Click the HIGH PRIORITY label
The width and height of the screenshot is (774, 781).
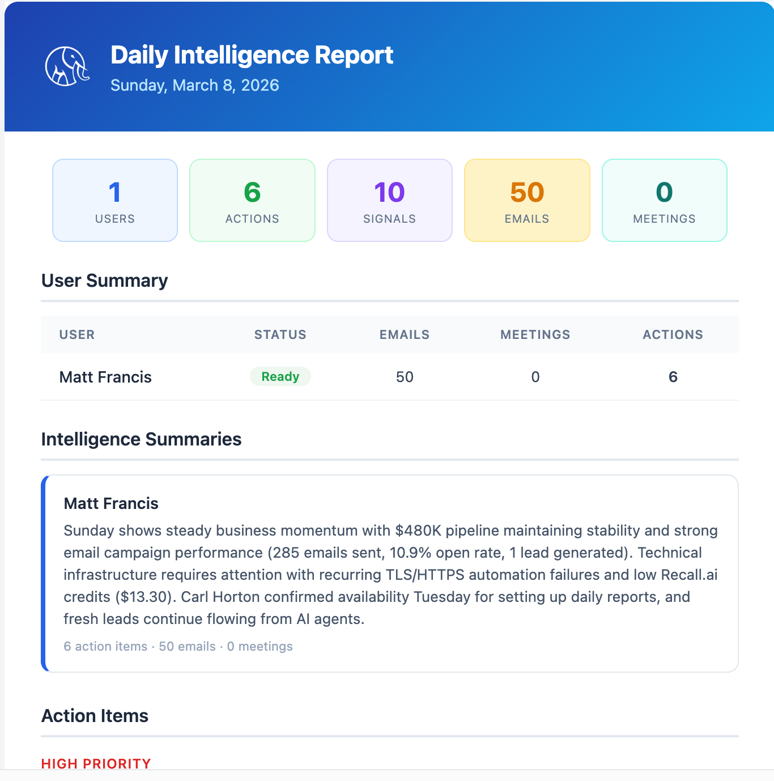click(x=95, y=763)
